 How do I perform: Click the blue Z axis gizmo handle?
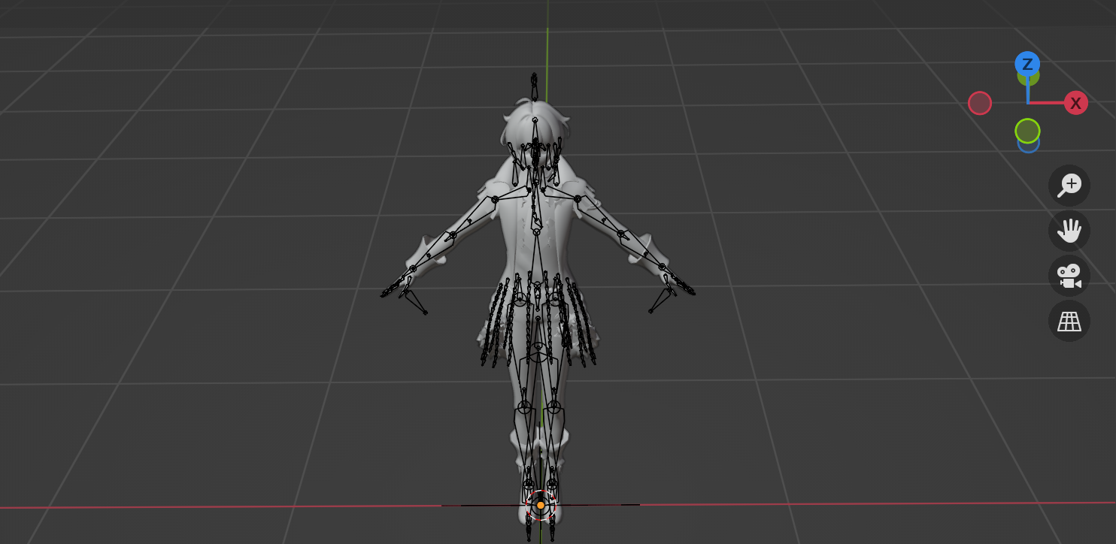[1027, 63]
